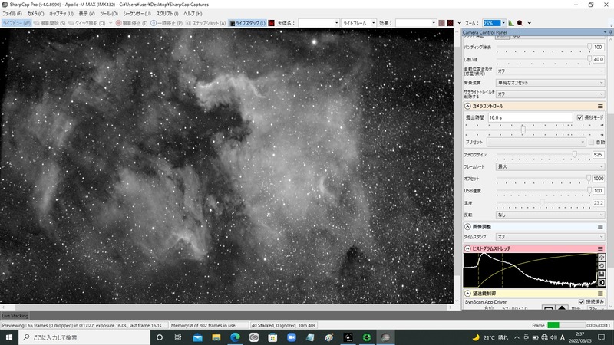Open the カメラ (C) menu

35,14
